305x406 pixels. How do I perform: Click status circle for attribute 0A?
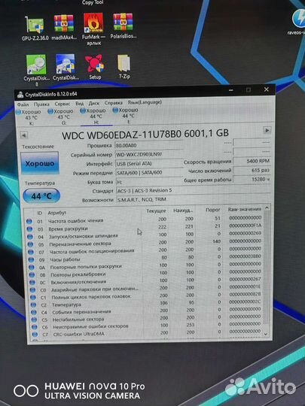[x=32, y=267]
